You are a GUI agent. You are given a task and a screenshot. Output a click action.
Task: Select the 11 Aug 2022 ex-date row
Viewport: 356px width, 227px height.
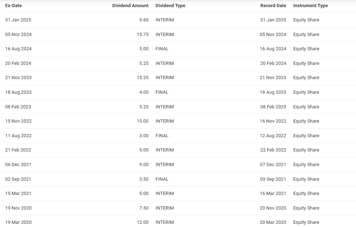[179, 136]
